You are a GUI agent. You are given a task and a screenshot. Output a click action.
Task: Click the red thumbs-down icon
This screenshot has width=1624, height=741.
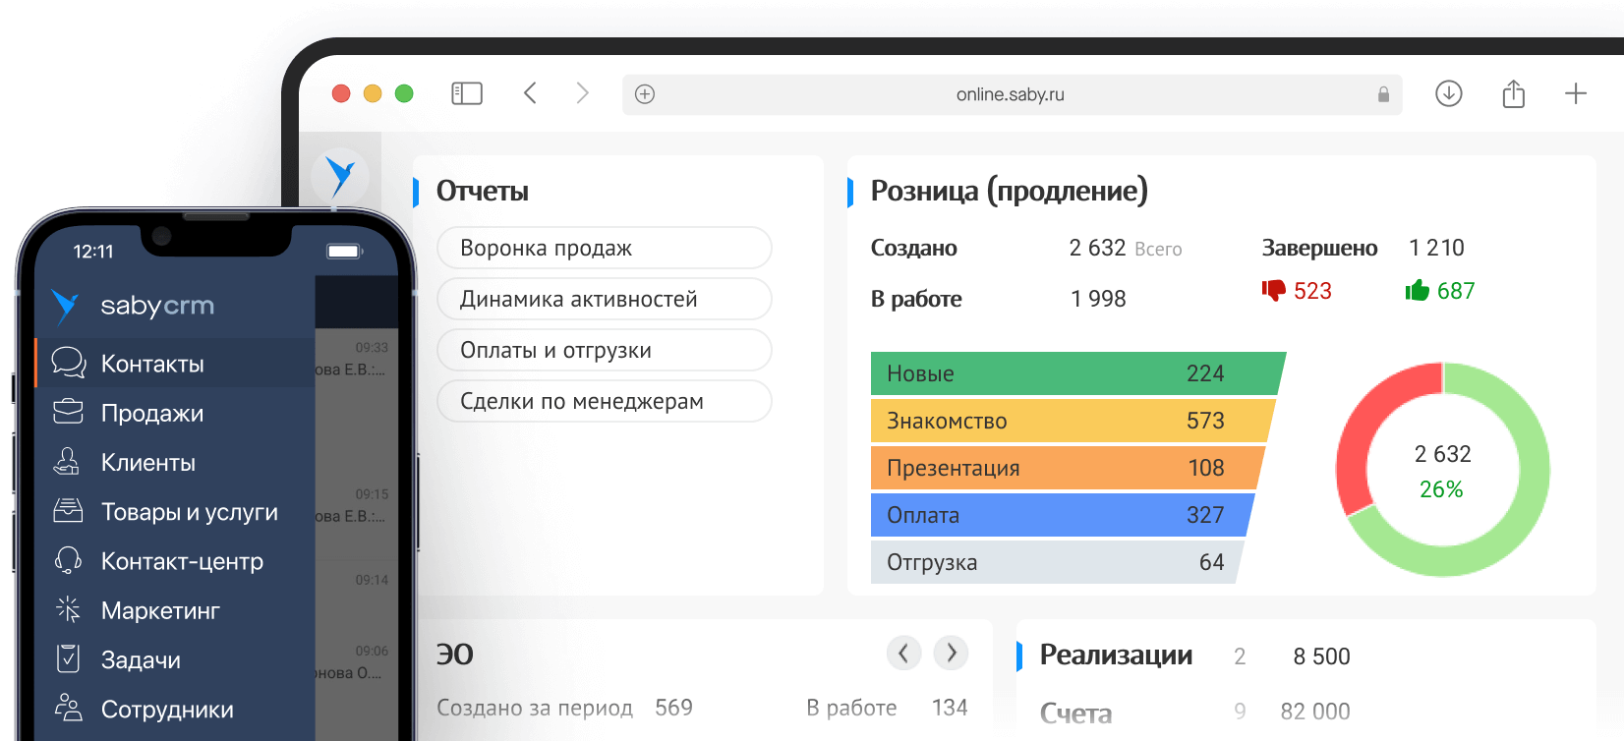tap(1273, 291)
